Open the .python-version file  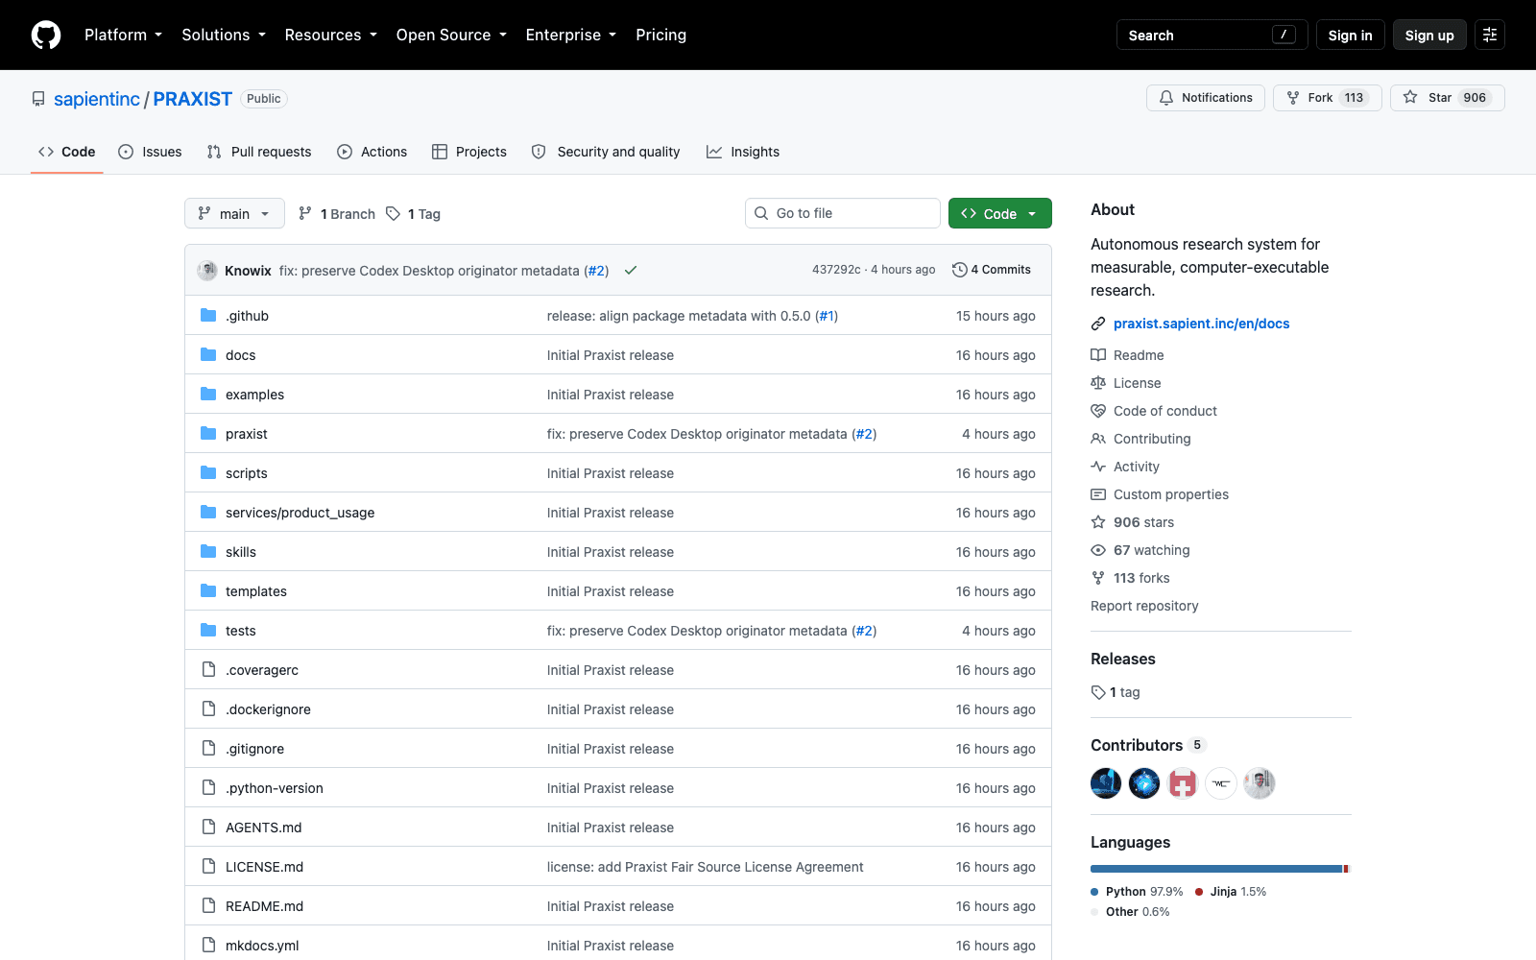coord(275,788)
